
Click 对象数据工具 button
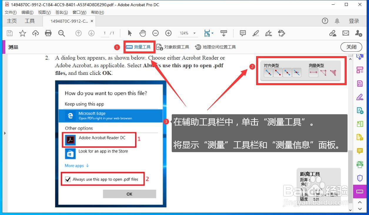173,47
